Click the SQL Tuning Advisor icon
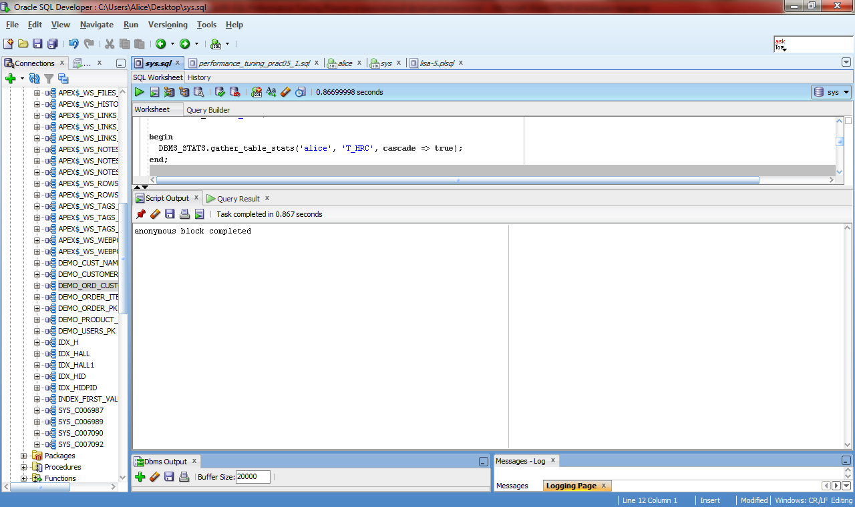This screenshot has height=507, width=855. pos(198,92)
